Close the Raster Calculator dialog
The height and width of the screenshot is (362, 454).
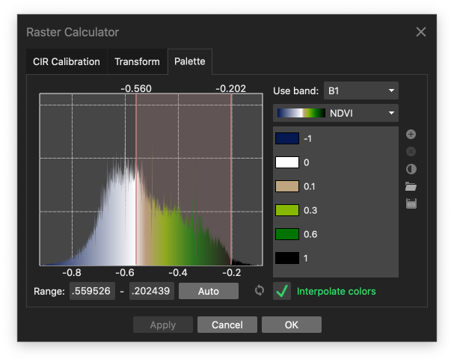point(421,32)
